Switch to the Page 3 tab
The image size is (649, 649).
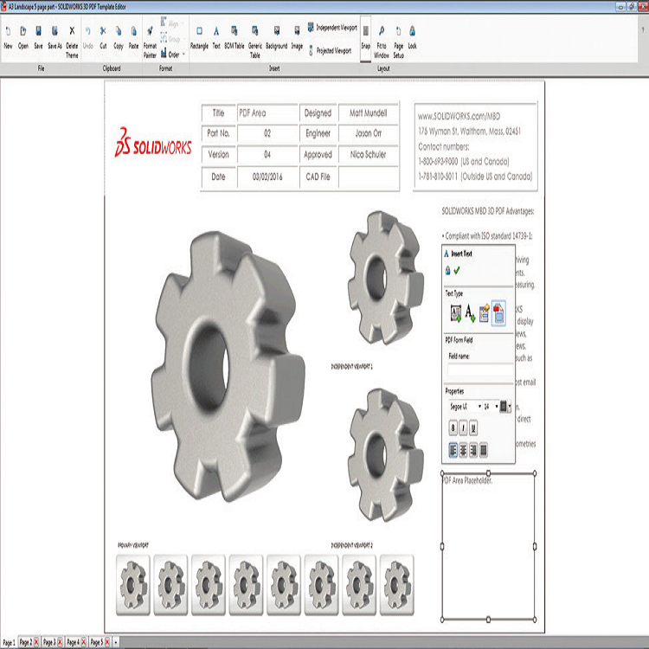49,642
